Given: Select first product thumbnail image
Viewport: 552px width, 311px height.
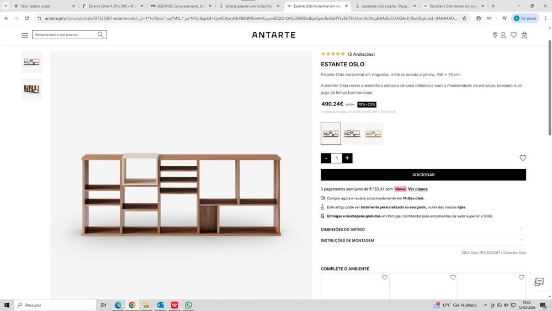Looking at the screenshot, I should pos(31,62).
